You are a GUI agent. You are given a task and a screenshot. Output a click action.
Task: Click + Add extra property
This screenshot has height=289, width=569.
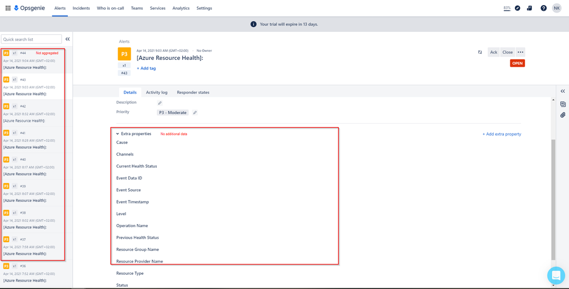[x=502, y=134]
